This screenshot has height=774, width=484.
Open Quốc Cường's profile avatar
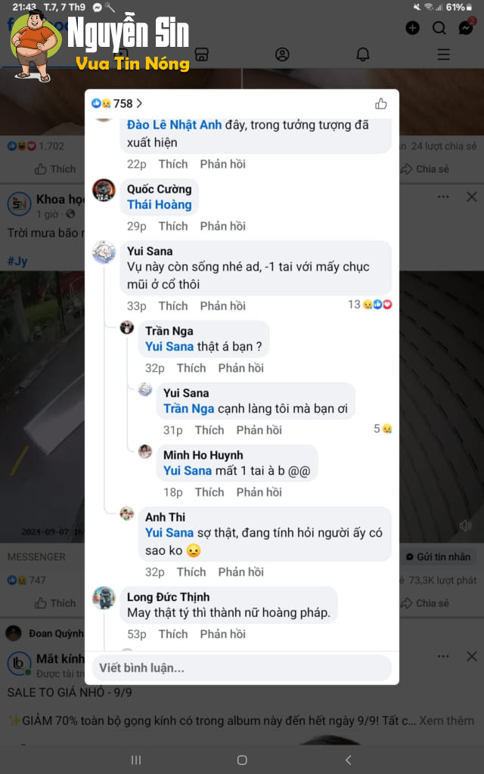tap(104, 191)
